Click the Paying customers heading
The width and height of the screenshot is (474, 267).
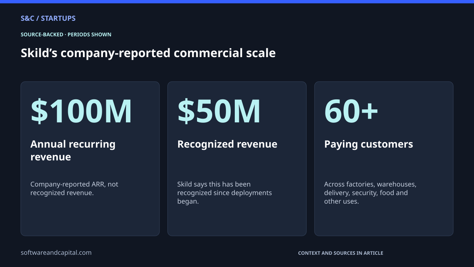pyautogui.click(x=368, y=144)
